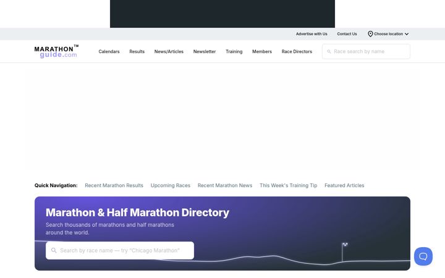Click the magnifier icon in directory search
This screenshot has height=278, width=445.
54,250
